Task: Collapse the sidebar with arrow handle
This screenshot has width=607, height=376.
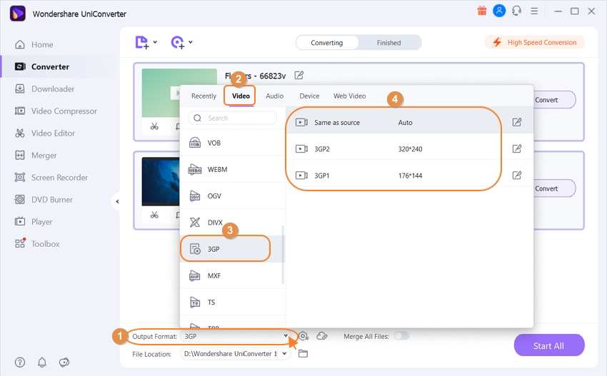Action: [117, 201]
